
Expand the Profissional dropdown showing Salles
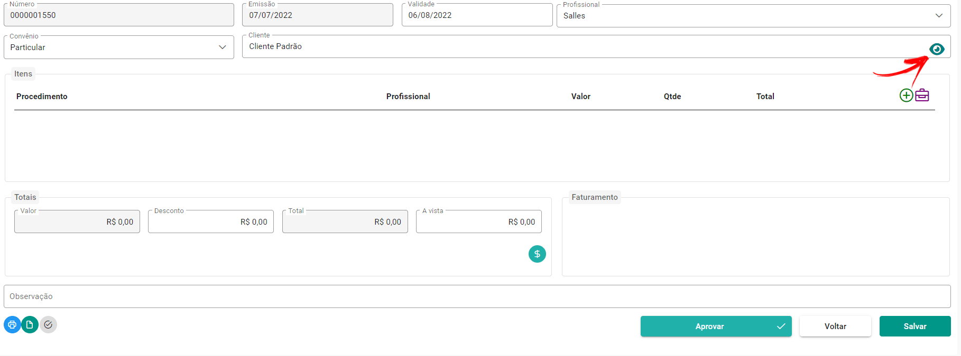pyautogui.click(x=753, y=16)
